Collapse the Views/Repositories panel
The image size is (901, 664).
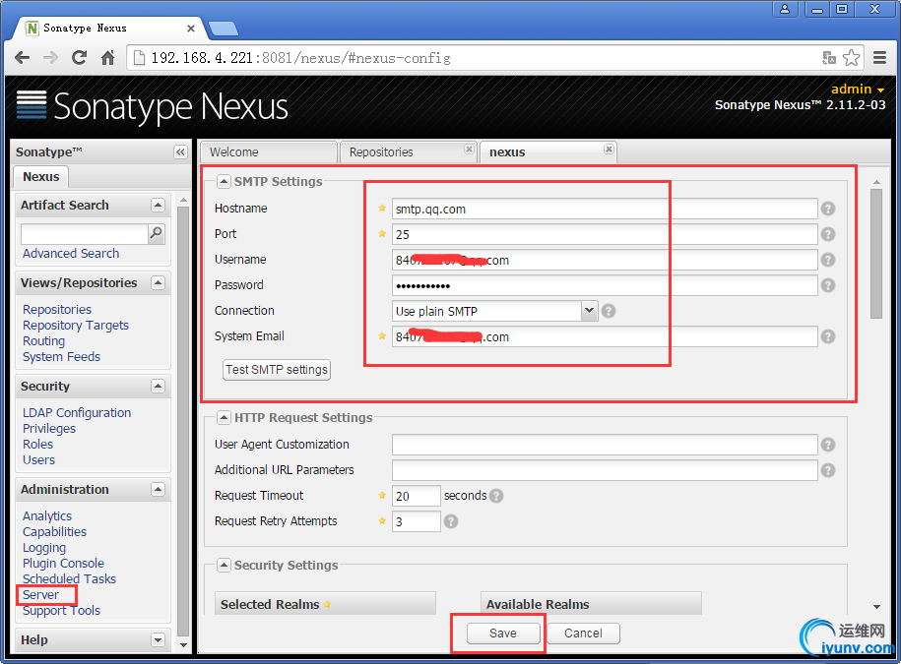pyautogui.click(x=158, y=283)
